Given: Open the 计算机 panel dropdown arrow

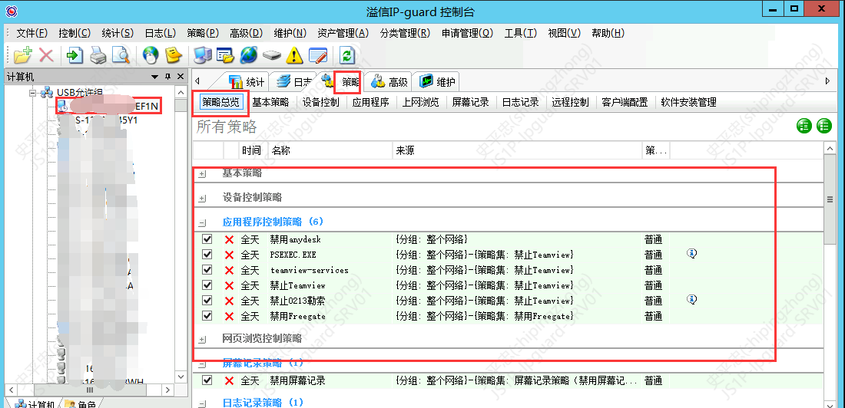Looking at the screenshot, I should pyautogui.click(x=155, y=77).
